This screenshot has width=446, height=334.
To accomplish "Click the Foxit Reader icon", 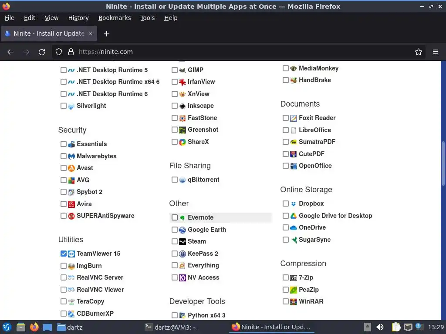I will coord(294,118).
